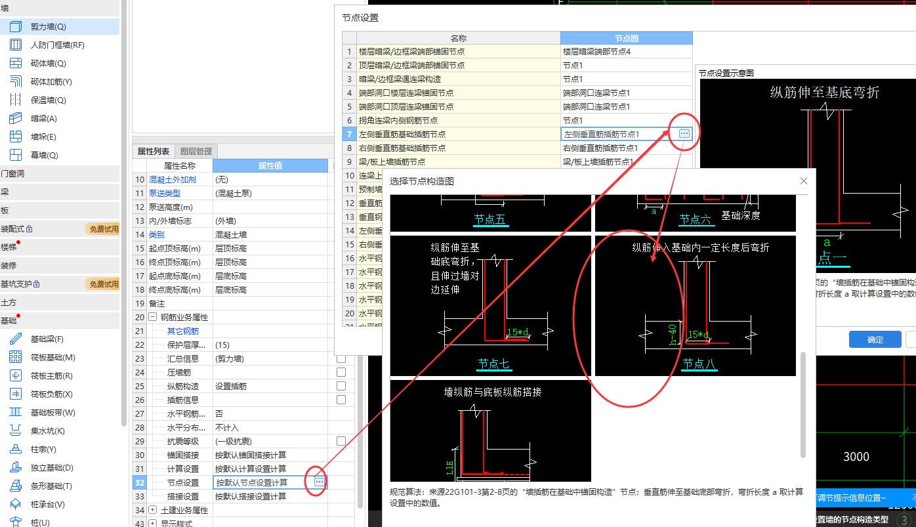Expand the 土建业务属性 group
916x527 pixels.
click(153, 510)
